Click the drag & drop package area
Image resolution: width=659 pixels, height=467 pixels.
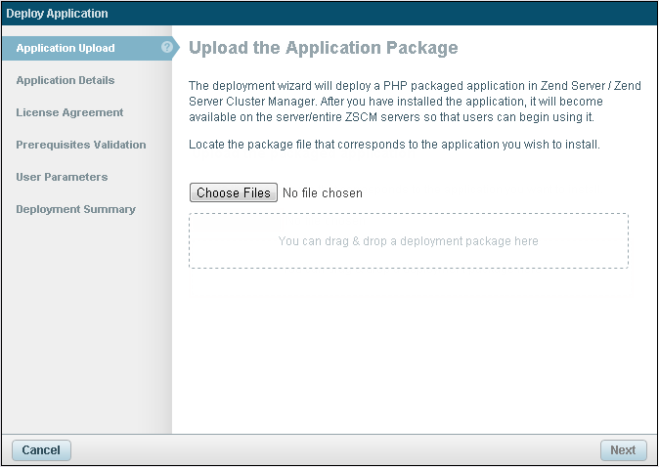[408, 241]
